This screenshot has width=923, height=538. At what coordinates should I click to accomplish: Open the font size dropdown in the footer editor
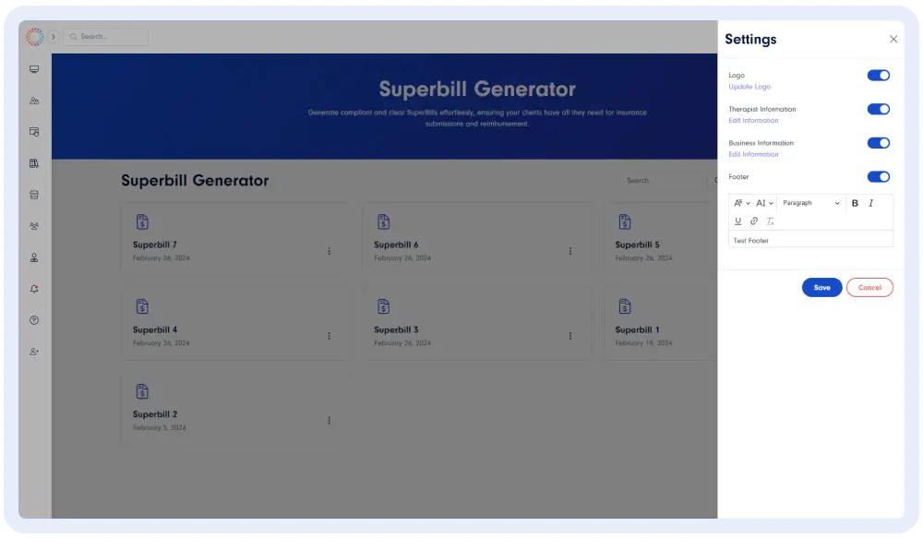(x=764, y=203)
